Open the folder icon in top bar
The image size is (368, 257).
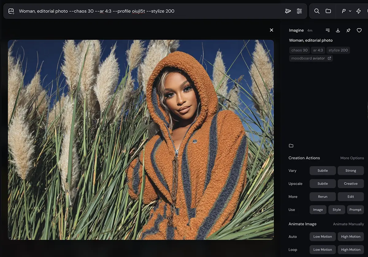point(328,11)
